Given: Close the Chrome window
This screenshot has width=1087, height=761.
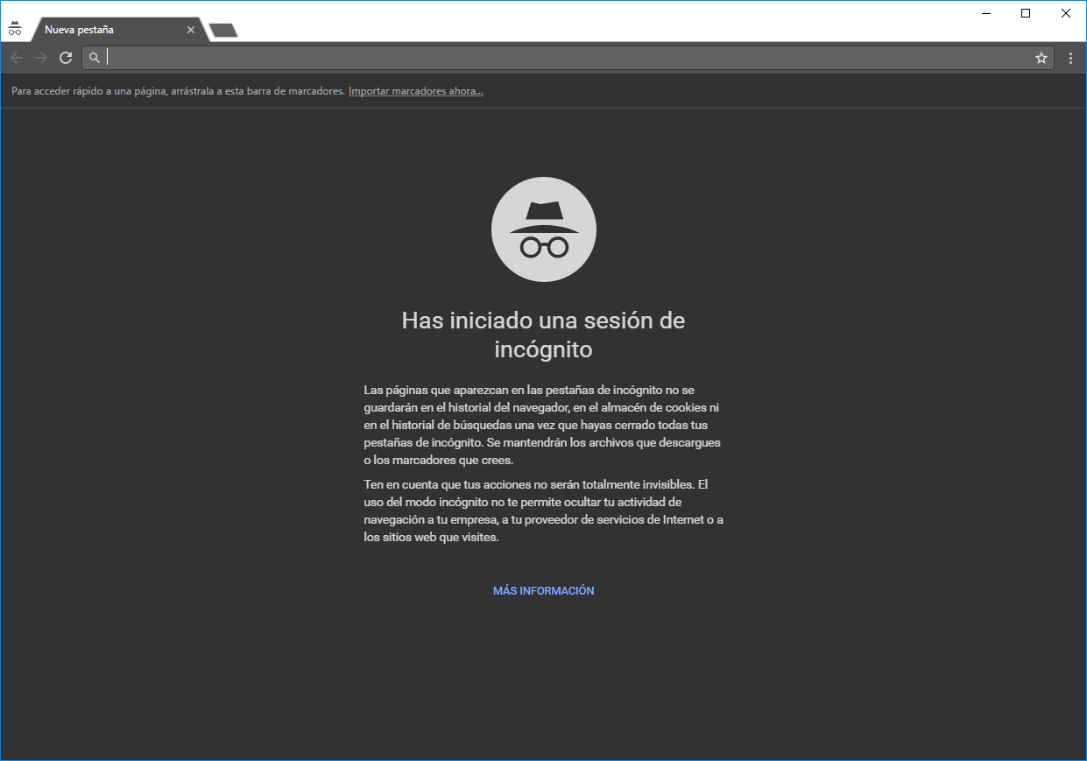Looking at the screenshot, I should click(x=1066, y=13).
